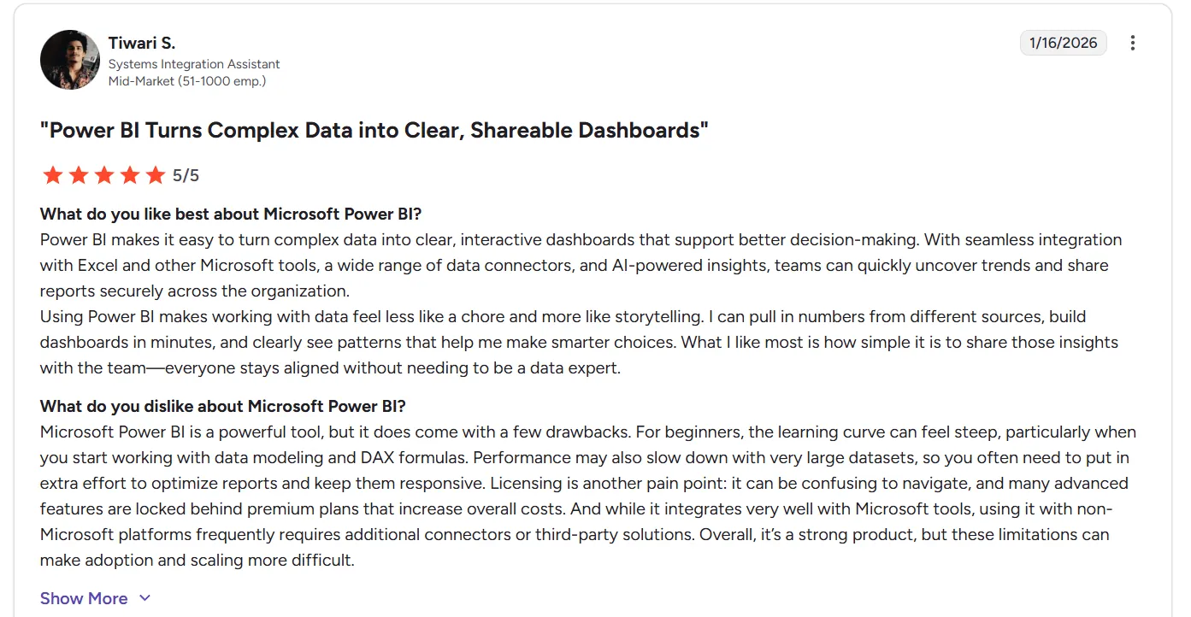
Task: Click the 'What do you dislike' heading
Action: coord(223,406)
